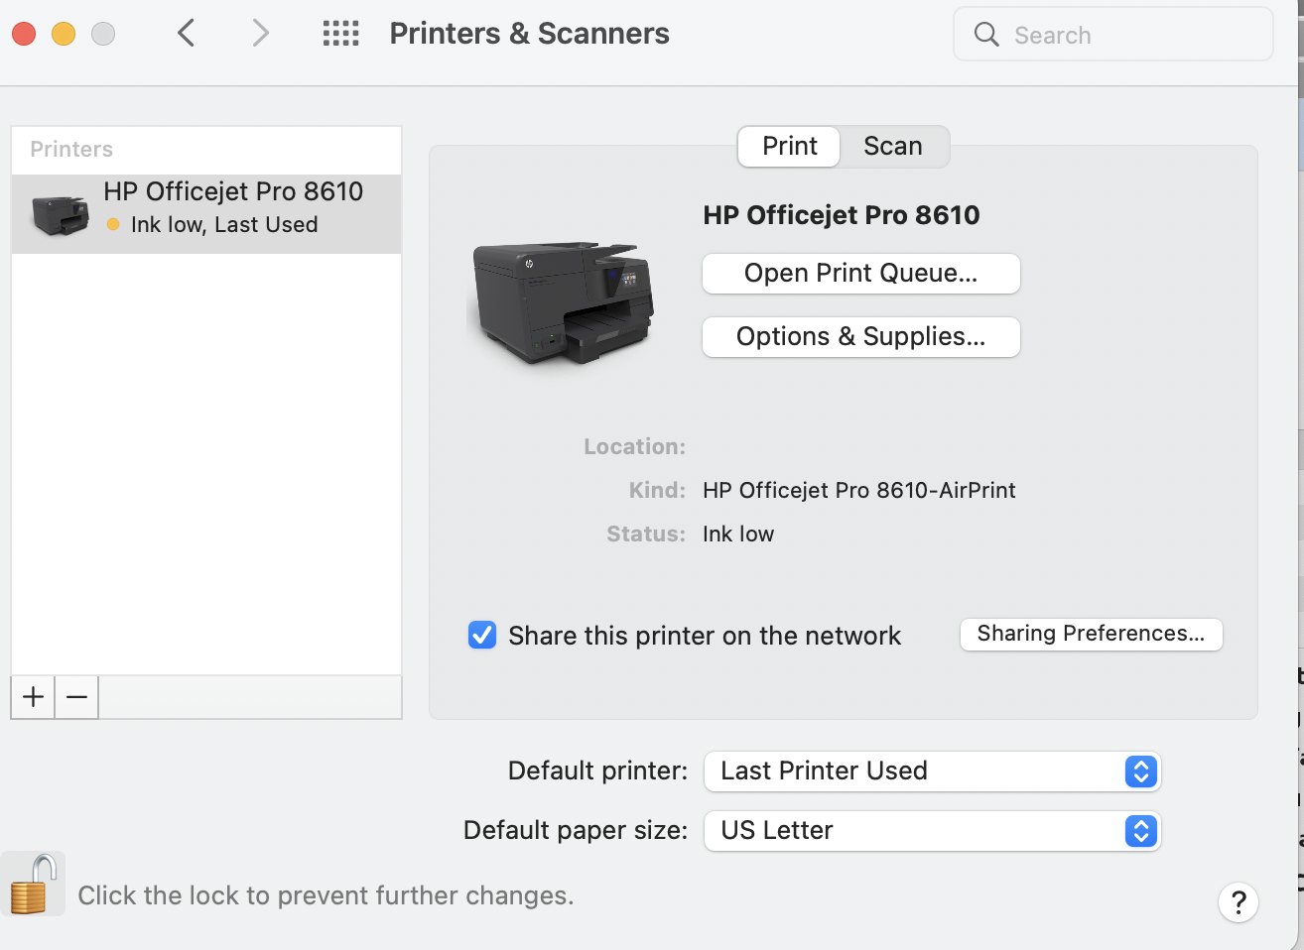Image resolution: width=1304 pixels, height=950 pixels.
Task: Click the forward navigation arrow
Action: 260,34
